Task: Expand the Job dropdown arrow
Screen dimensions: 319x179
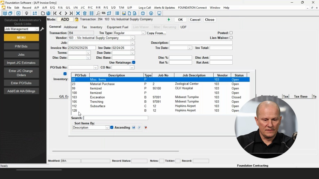Action: tap(132, 43)
